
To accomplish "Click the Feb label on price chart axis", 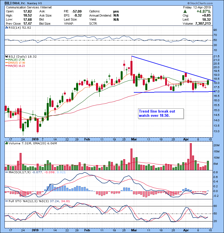I will coord(87,140).
